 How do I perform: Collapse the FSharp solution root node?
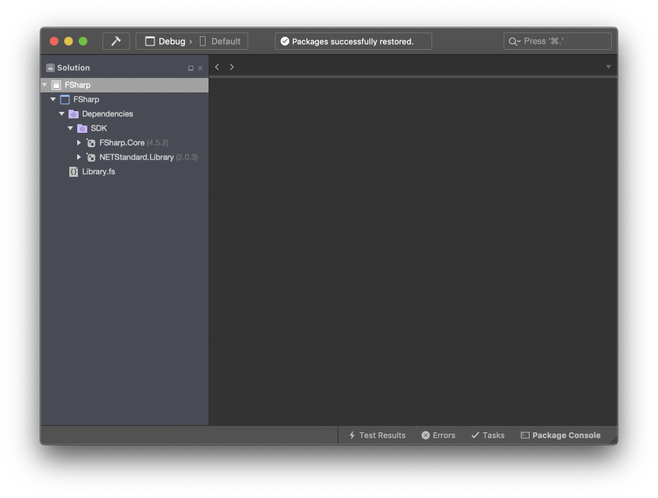pos(45,85)
